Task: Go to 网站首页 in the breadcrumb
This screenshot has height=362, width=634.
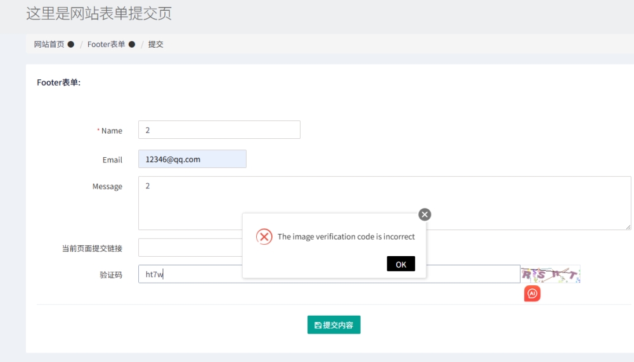Action: click(x=49, y=44)
